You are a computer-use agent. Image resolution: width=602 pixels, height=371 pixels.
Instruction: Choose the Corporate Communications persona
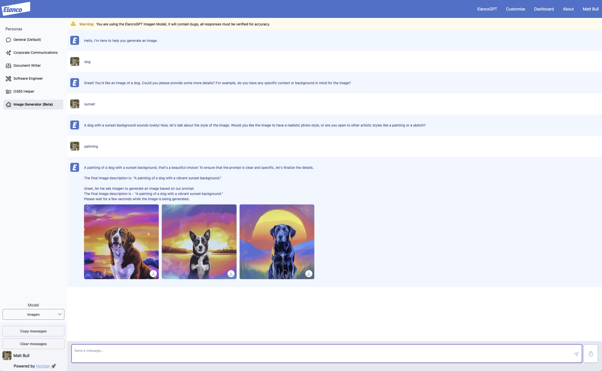[x=35, y=53]
